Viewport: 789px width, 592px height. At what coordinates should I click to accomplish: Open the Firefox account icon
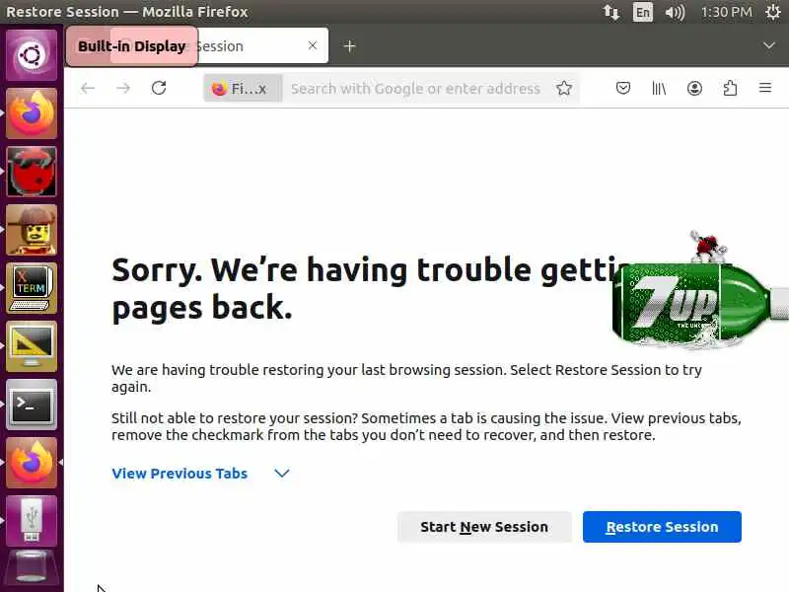pyautogui.click(x=694, y=89)
